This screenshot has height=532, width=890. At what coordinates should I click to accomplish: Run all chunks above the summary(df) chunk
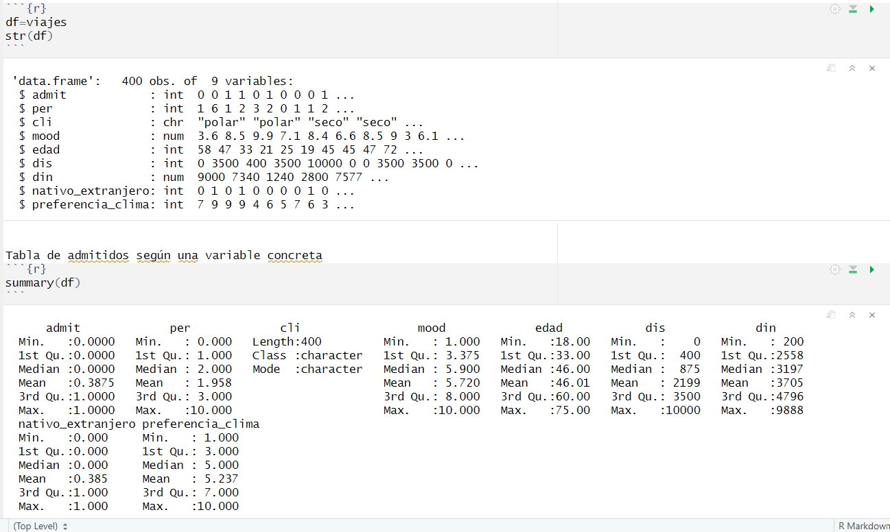coord(853,269)
